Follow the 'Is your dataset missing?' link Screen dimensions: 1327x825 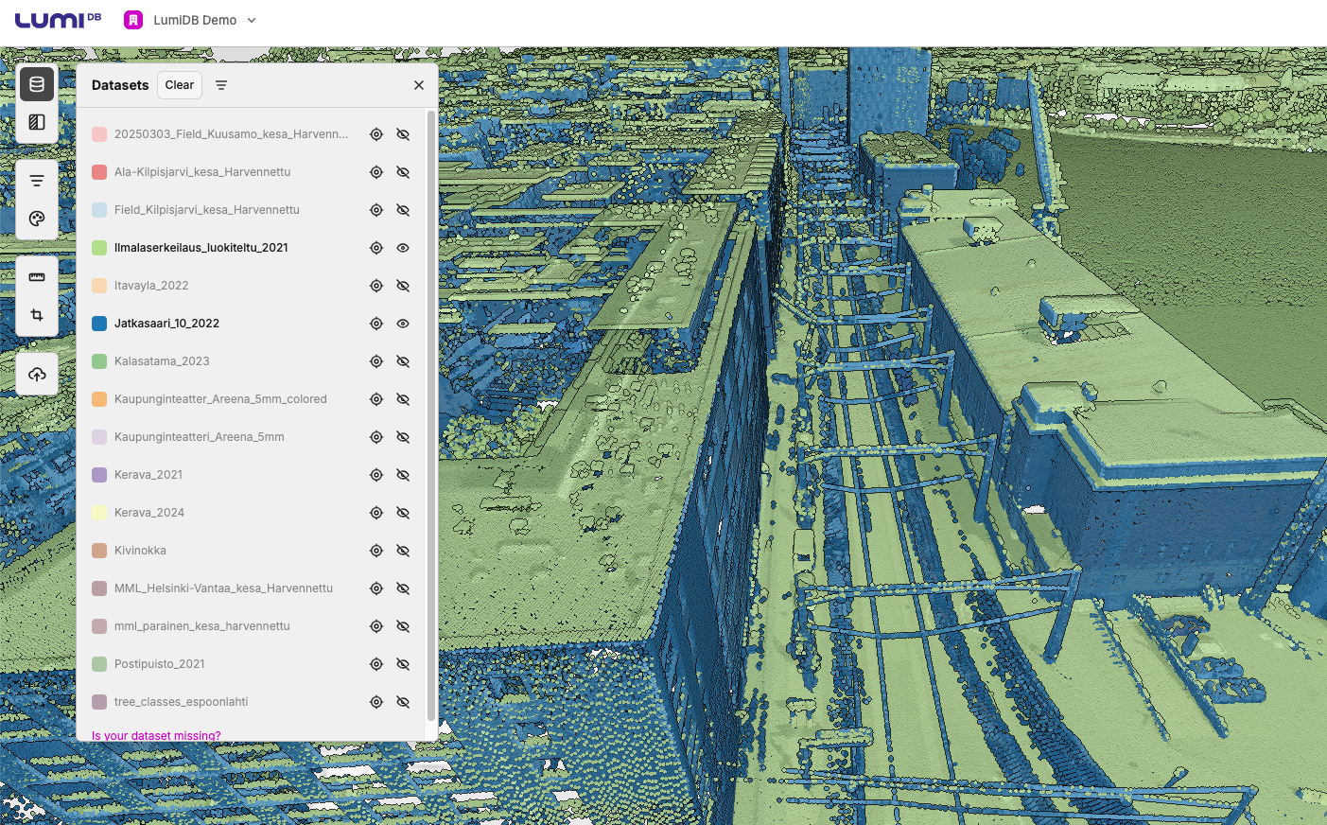pos(156,735)
